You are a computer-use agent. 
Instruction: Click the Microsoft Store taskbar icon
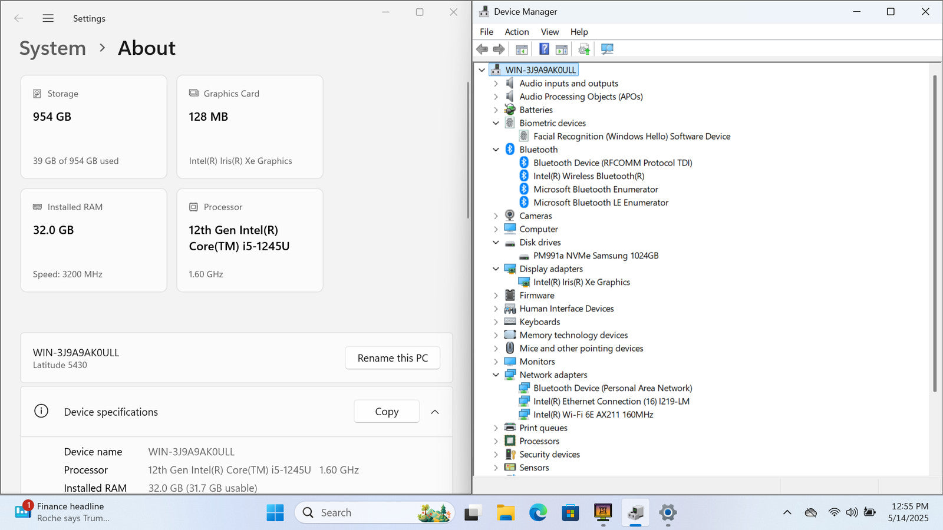click(x=570, y=513)
